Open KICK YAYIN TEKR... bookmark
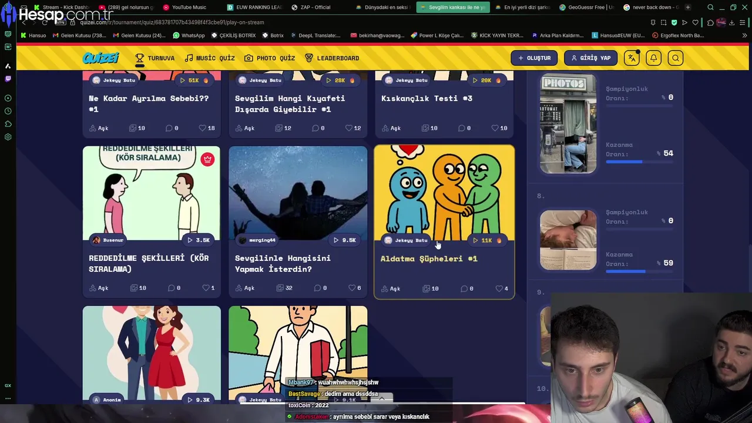The height and width of the screenshot is (423, 752). click(497, 35)
